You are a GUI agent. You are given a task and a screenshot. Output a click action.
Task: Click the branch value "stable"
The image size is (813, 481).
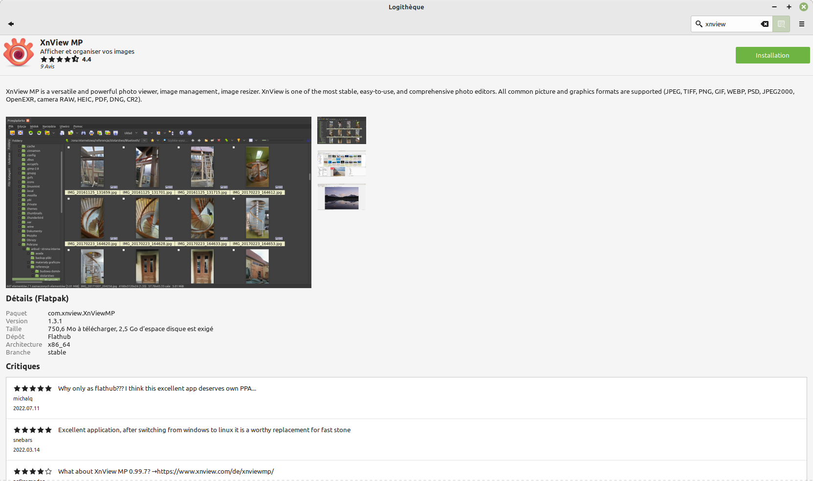[57, 352]
